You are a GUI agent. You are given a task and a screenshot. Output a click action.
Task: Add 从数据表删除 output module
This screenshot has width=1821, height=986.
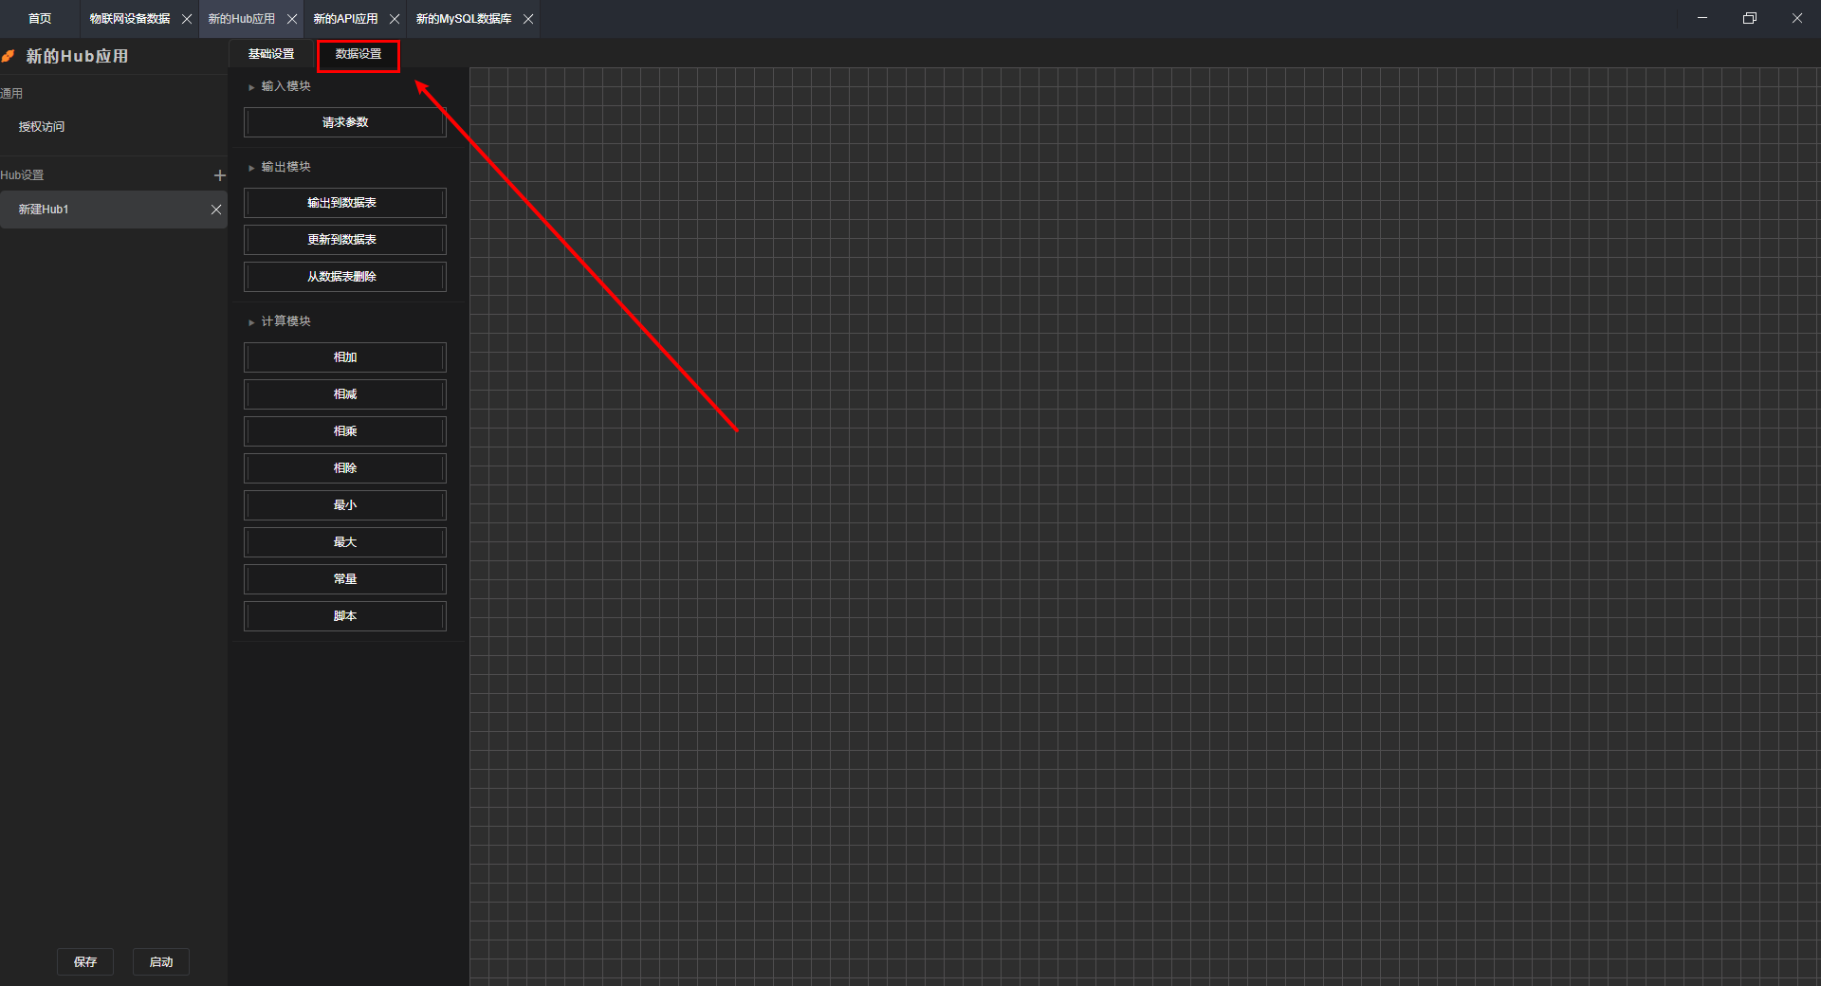tap(345, 277)
